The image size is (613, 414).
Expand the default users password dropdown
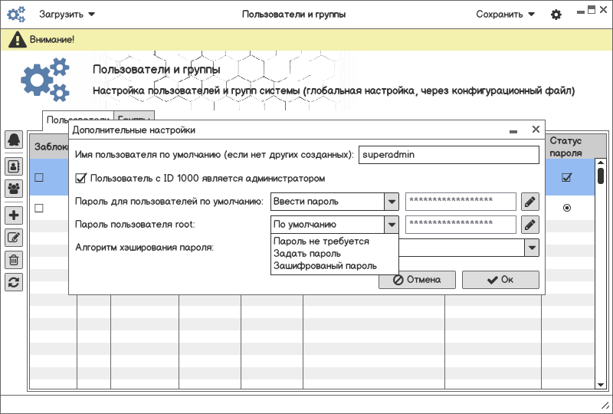(392, 202)
